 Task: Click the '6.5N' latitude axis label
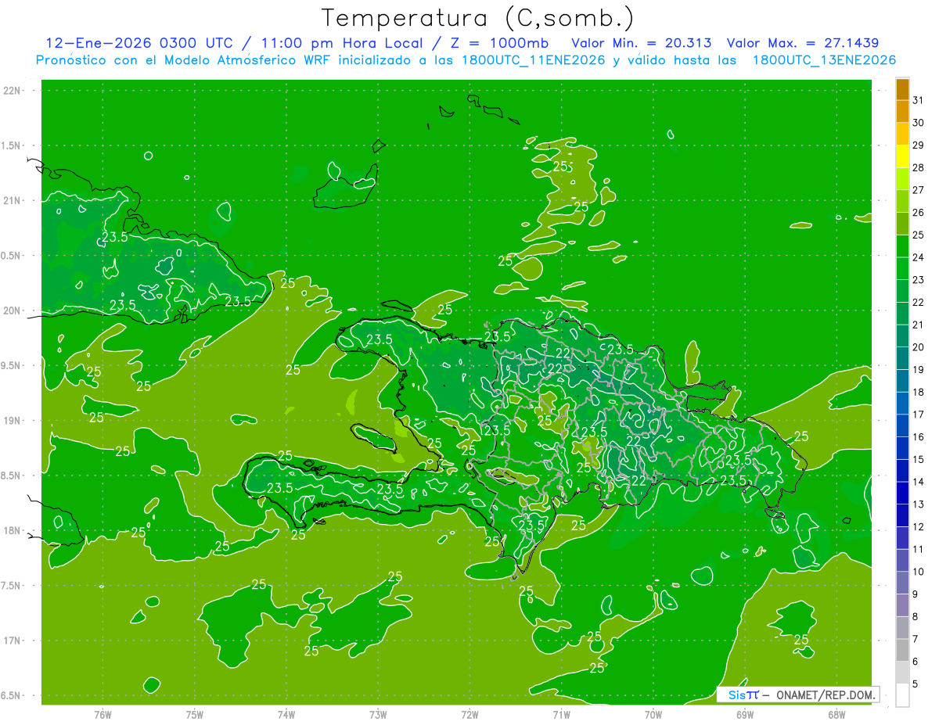tap(11, 695)
